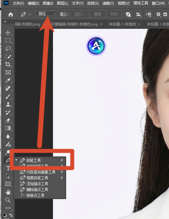
Task: Select the Clone Stamp tool
Action: pos(8,105)
